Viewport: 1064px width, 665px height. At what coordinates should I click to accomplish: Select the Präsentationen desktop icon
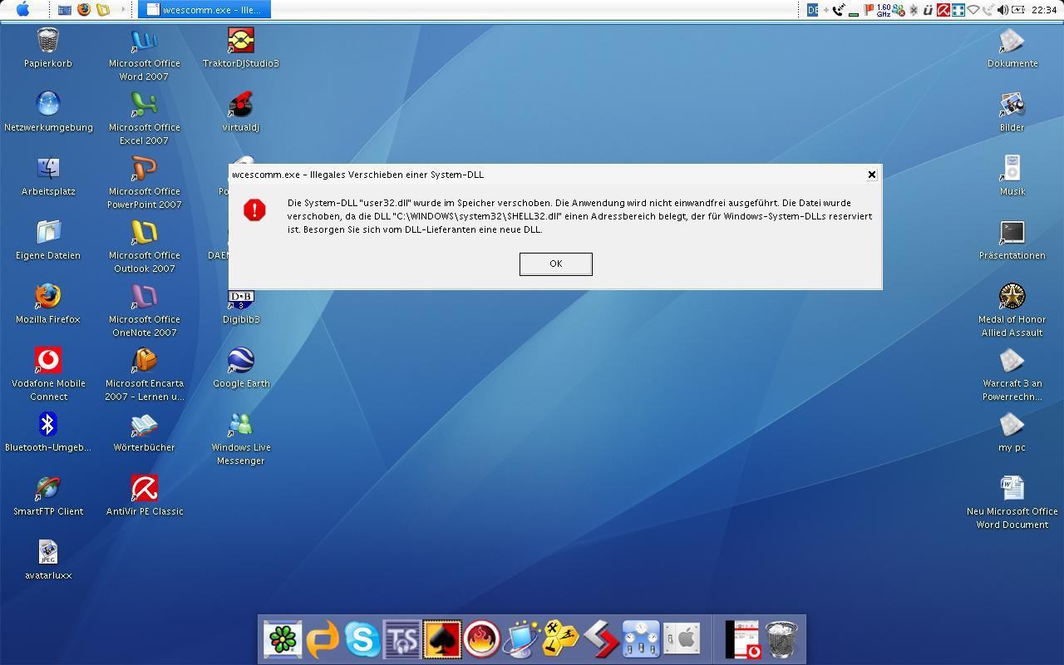[x=1012, y=240]
